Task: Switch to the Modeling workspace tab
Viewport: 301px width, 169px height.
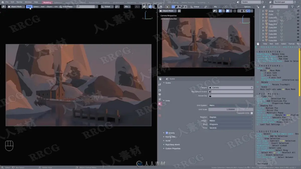Action: click(x=47, y=3)
